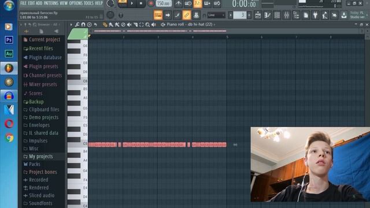Open the piano roll main menu arrow

point(71,24)
